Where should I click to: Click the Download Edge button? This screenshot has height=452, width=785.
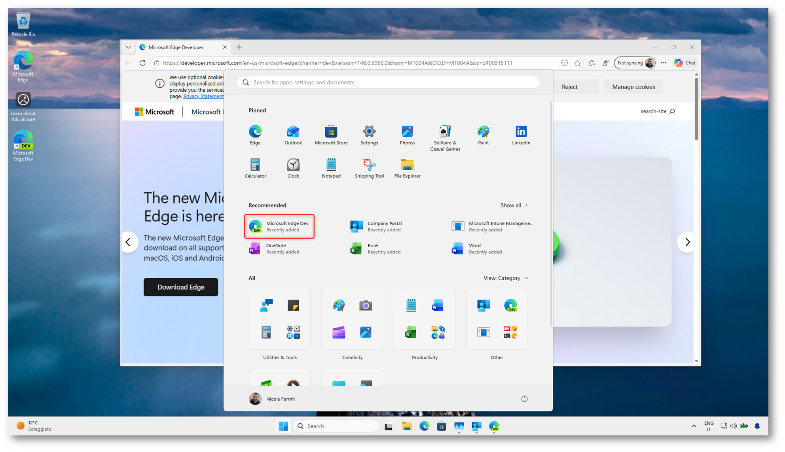point(180,287)
